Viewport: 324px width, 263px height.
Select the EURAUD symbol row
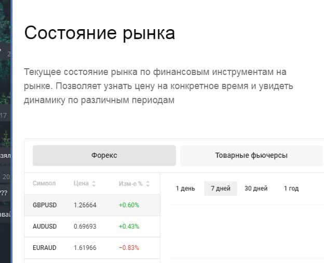pos(45,247)
